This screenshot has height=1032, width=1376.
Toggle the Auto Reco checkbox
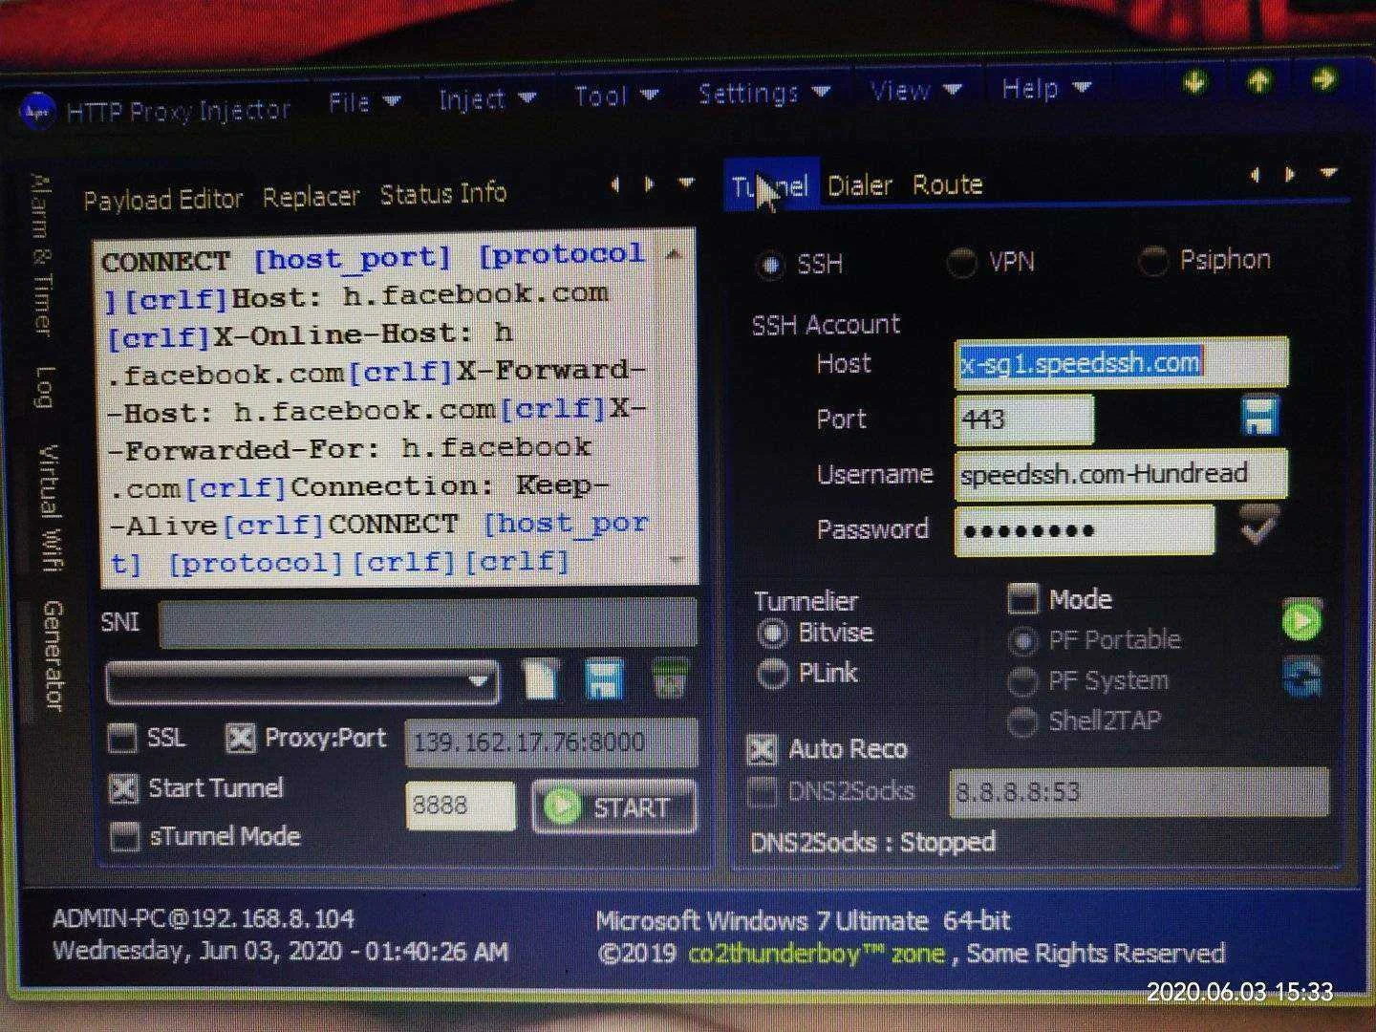762,749
